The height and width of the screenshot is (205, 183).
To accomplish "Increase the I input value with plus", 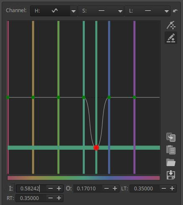I will click(x=59, y=188).
